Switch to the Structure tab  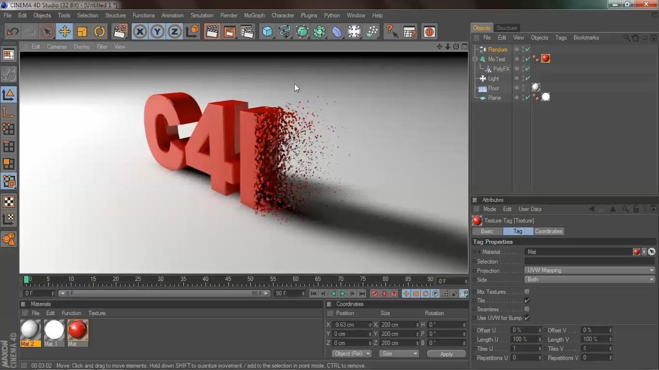pyautogui.click(x=507, y=28)
